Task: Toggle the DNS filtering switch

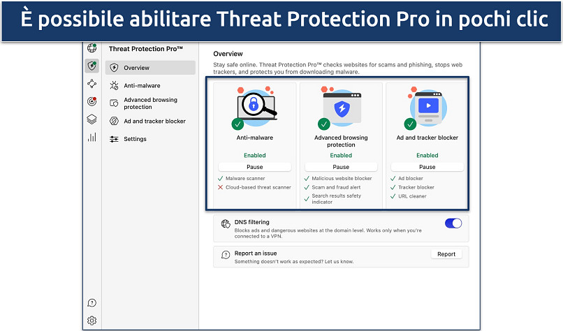Action: point(453,223)
